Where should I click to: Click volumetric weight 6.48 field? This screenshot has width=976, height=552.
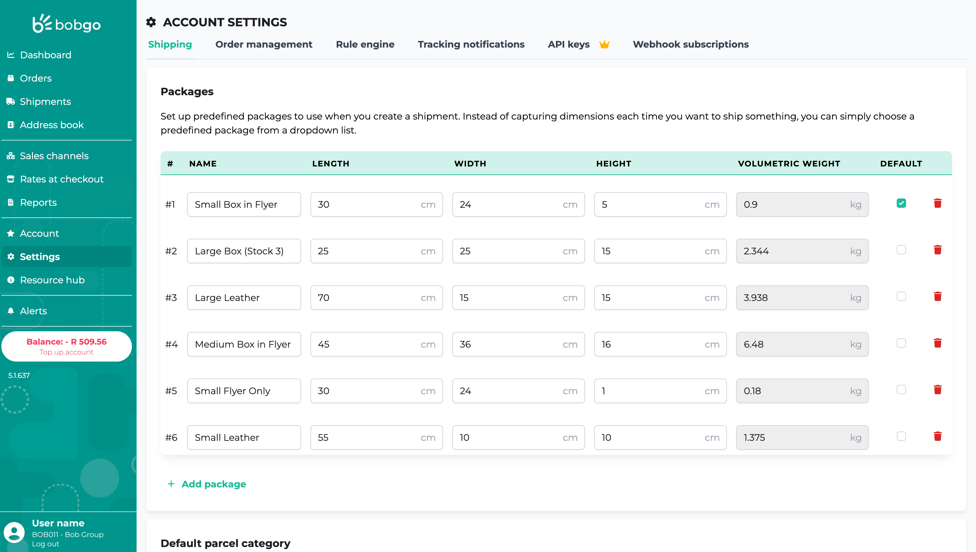tap(802, 344)
